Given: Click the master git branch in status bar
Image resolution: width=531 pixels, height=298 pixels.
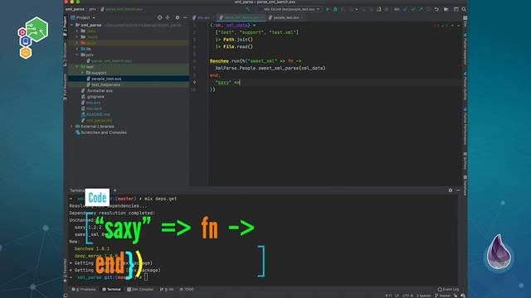Looking at the screenshot, I should point(443,296).
